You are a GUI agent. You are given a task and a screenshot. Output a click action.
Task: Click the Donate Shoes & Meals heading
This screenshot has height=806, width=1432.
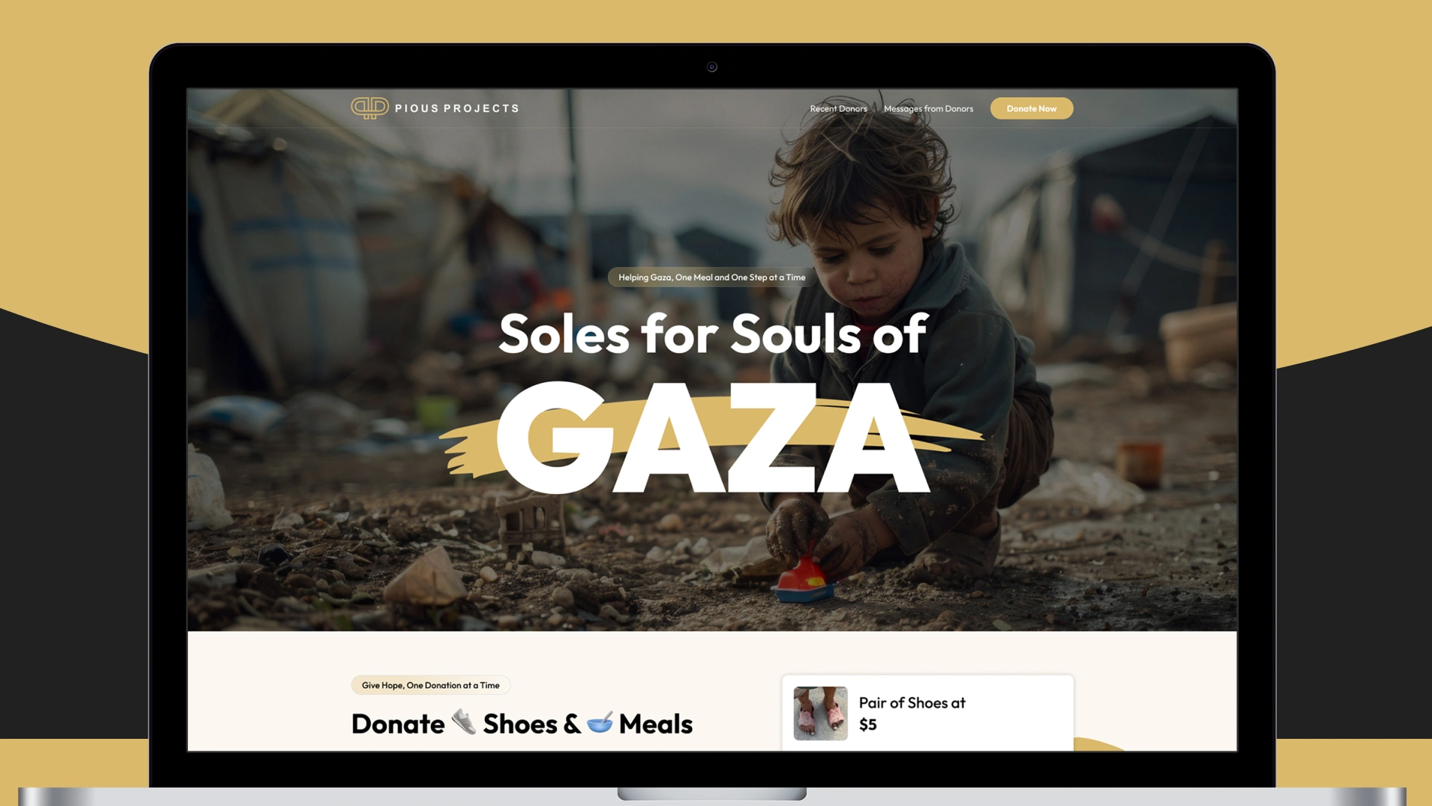pyautogui.click(x=522, y=724)
